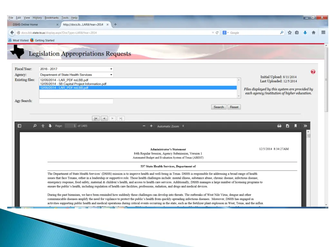The image size is (330, 247).
Task: Select highlighted LAR_PDF-toLBB.pdf entry
Action: pos(138,87)
